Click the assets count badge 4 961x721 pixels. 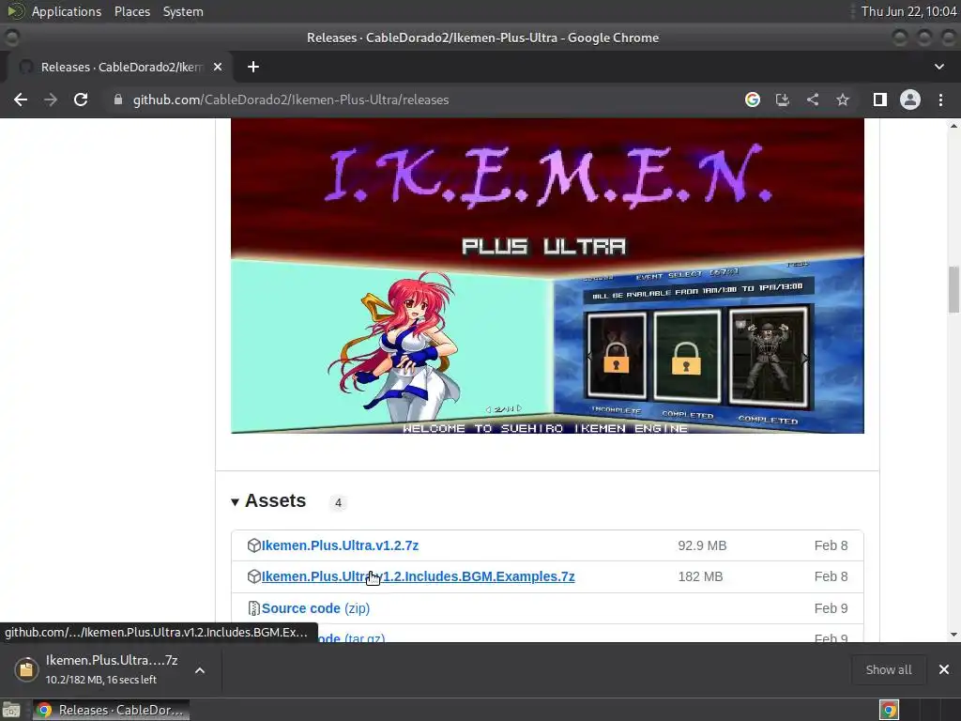click(x=338, y=503)
